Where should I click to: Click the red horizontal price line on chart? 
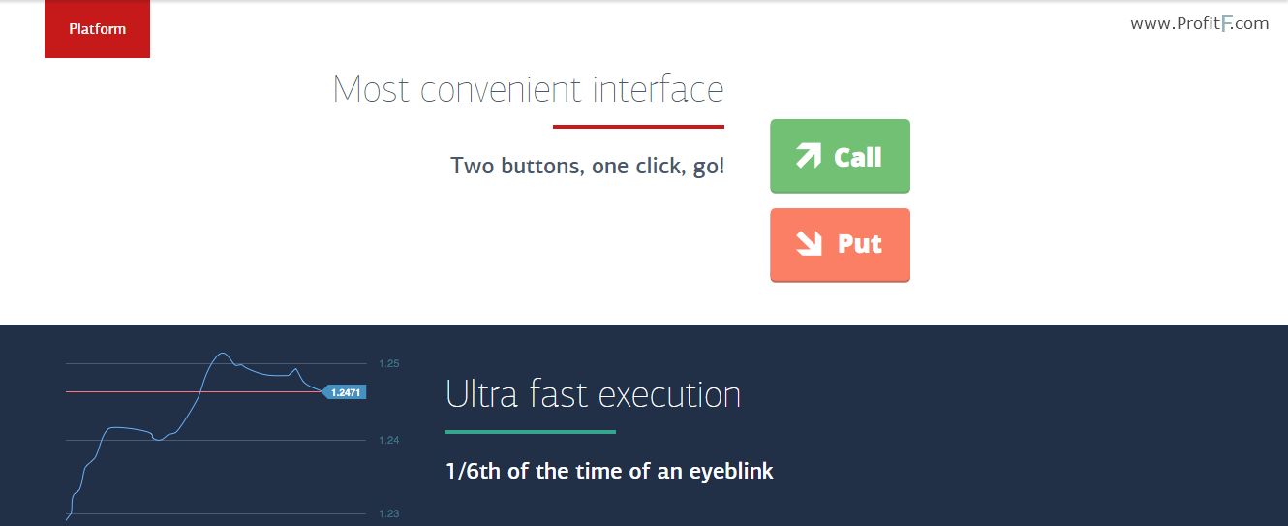click(194, 391)
